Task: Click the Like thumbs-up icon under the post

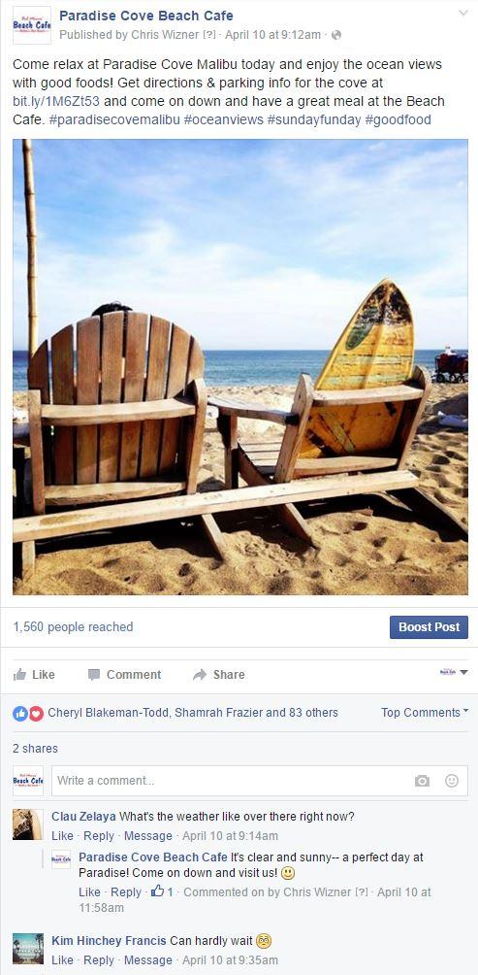Action: [x=19, y=674]
